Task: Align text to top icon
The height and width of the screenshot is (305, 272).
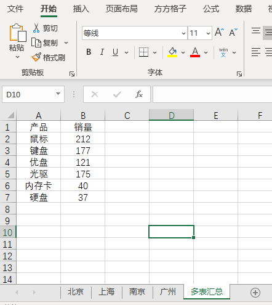Action: pyautogui.click(x=256, y=31)
